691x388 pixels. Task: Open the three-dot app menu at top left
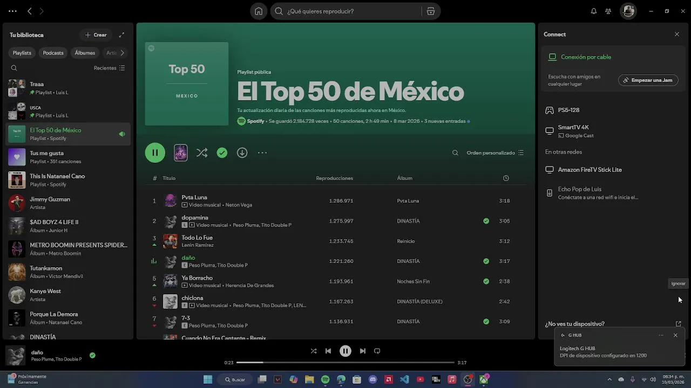(12, 11)
